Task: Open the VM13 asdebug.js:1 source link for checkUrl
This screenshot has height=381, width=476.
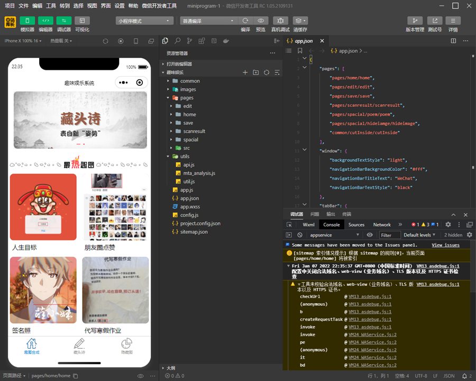Action: pyautogui.click(x=370, y=296)
